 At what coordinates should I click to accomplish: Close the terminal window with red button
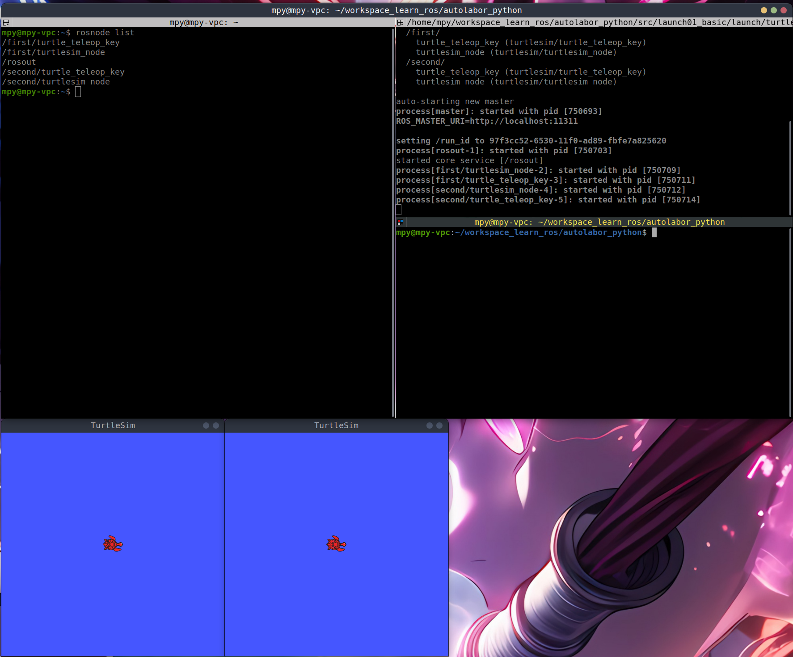tap(783, 10)
